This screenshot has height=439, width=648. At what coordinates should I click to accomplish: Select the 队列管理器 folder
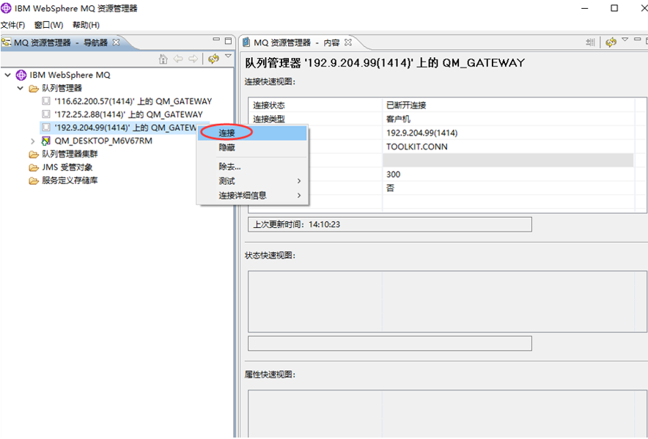pyautogui.click(x=62, y=88)
